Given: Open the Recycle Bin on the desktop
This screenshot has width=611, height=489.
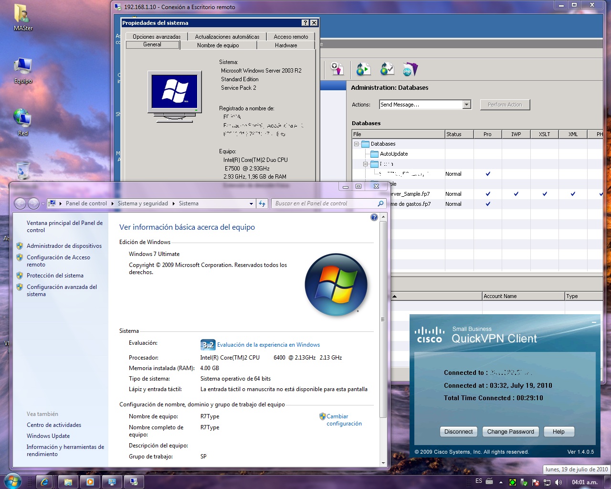Looking at the screenshot, I should [23, 170].
